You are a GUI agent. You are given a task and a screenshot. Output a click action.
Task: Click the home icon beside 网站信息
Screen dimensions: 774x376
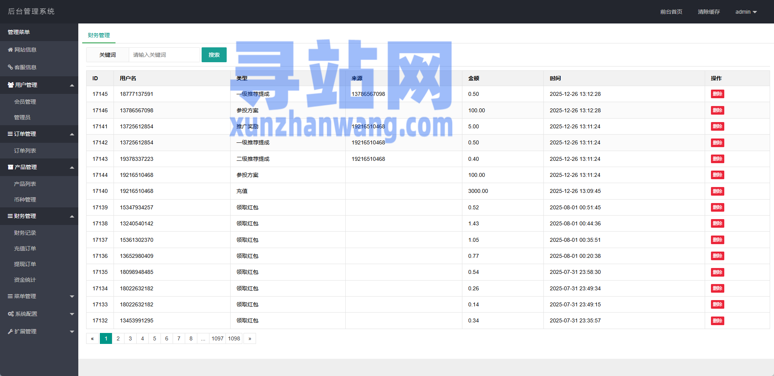pyautogui.click(x=10, y=50)
